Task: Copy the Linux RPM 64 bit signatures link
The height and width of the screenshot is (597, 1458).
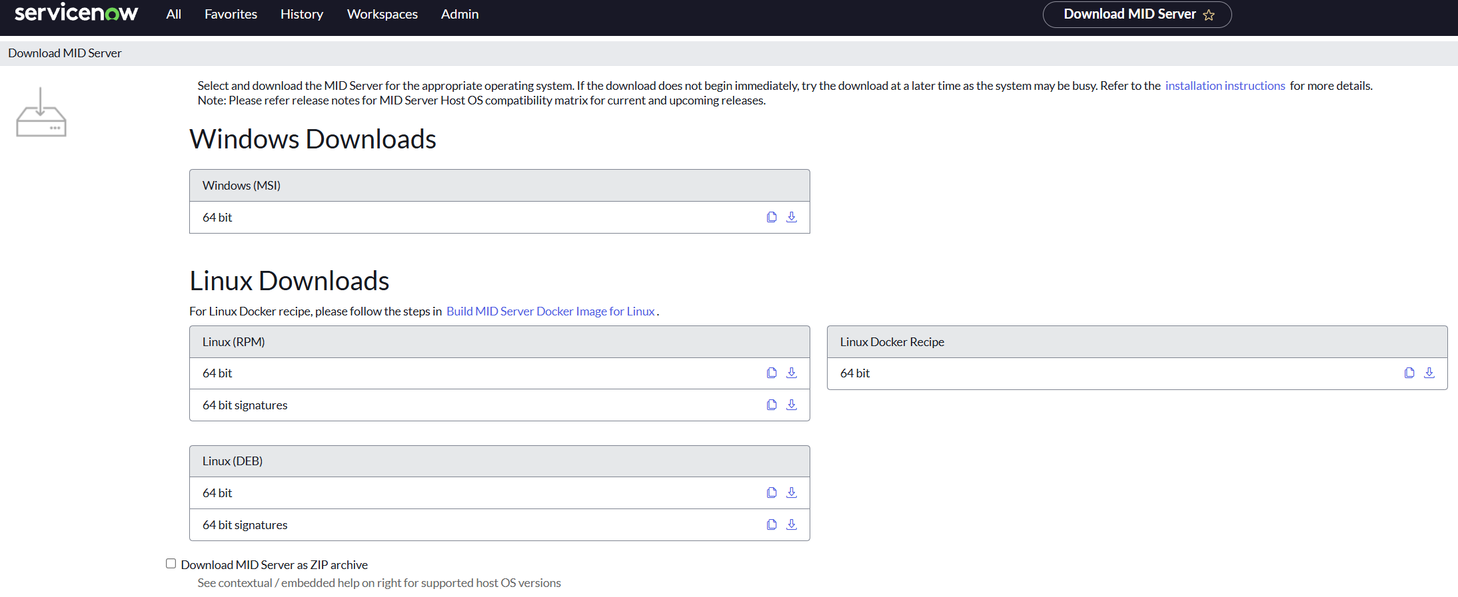Action: tap(772, 405)
